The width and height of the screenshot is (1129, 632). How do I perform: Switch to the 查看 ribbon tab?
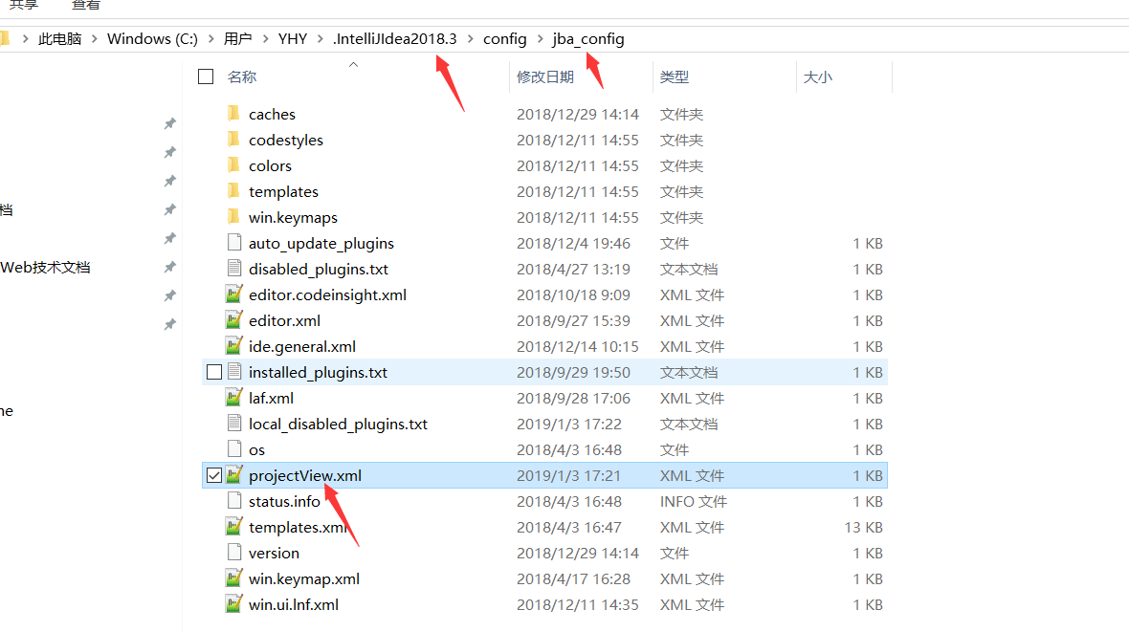tap(85, 4)
